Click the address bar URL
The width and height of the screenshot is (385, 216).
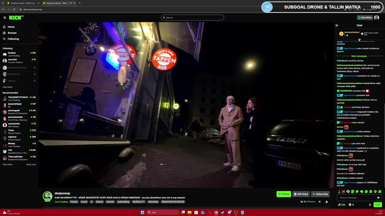pos(33,9)
